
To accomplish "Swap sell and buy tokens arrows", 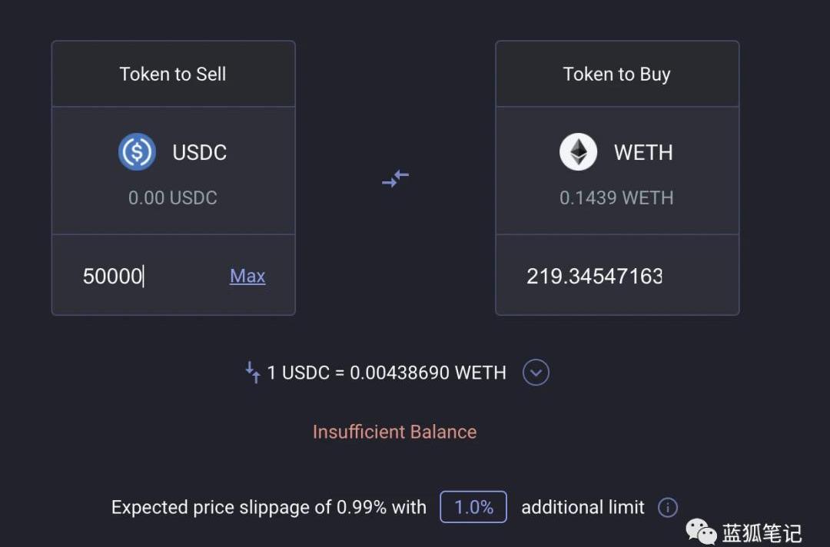I will coord(395,179).
